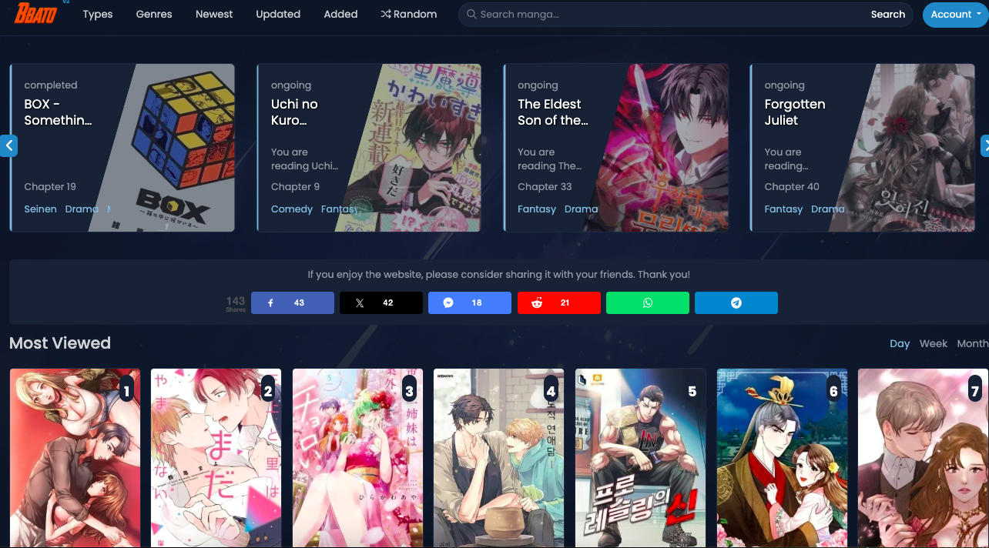This screenshot has height=548, width=989.
Task: Click the search magnifier icon
Action: coord(471,14)
